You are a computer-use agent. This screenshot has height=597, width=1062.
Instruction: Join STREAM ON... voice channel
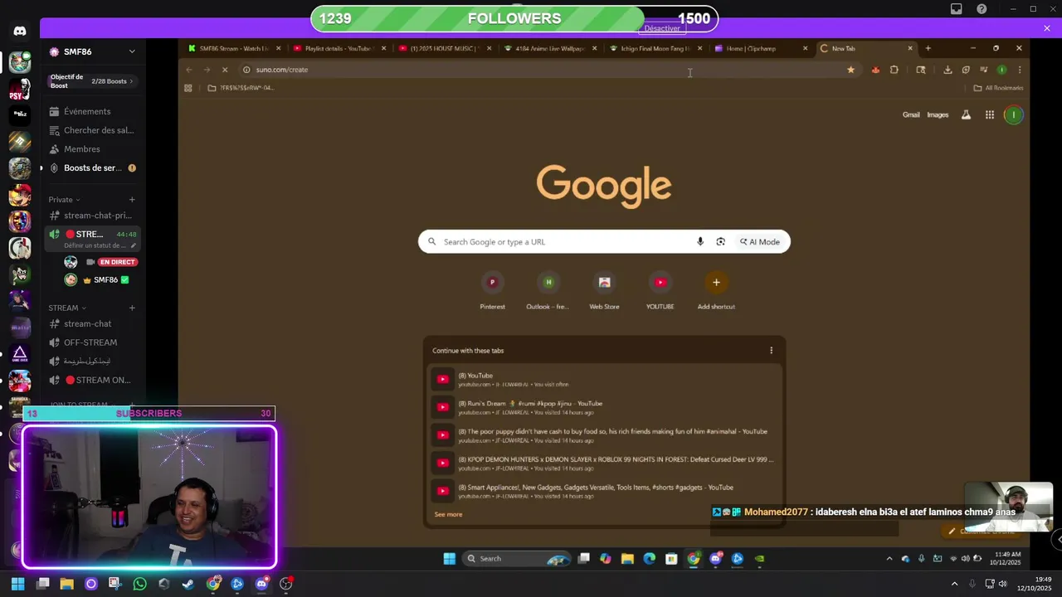[x=91, y=381]
